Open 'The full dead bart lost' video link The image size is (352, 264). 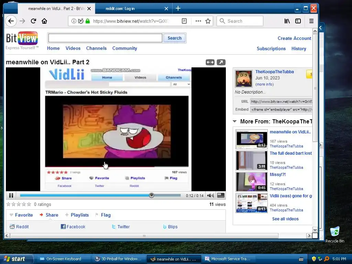tap(291, 153)
